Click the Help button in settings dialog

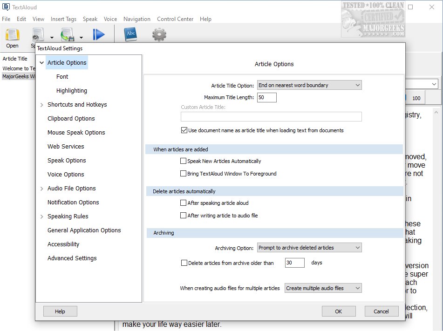point(60,311)
